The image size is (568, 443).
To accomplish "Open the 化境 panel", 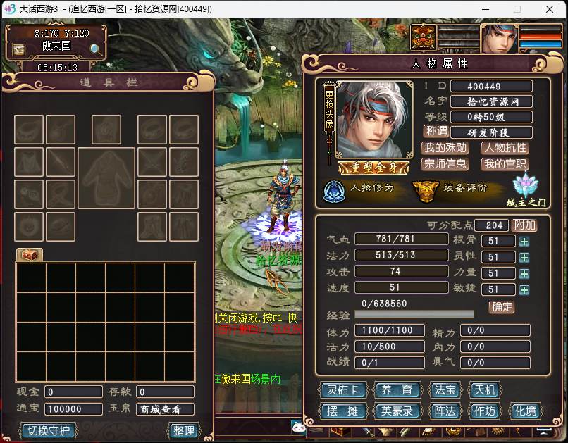I will click(525, 411).
